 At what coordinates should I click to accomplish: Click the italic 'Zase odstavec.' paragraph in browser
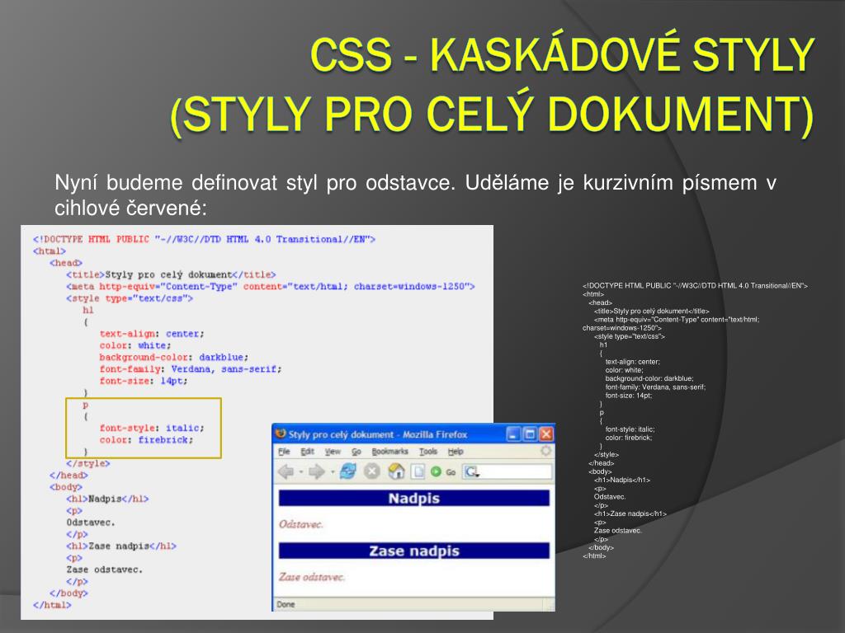click(x=311, y=577)
